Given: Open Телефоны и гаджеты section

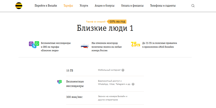Looking at the screenshot, I should pos(163,6).
